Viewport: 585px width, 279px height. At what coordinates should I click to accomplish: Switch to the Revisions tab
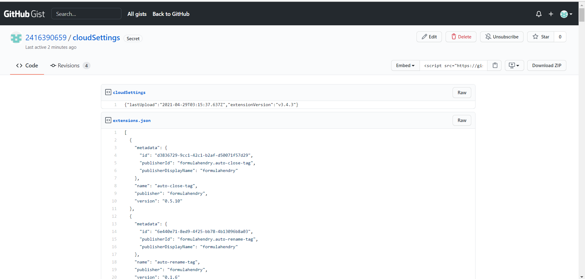[x=70, y=66]
